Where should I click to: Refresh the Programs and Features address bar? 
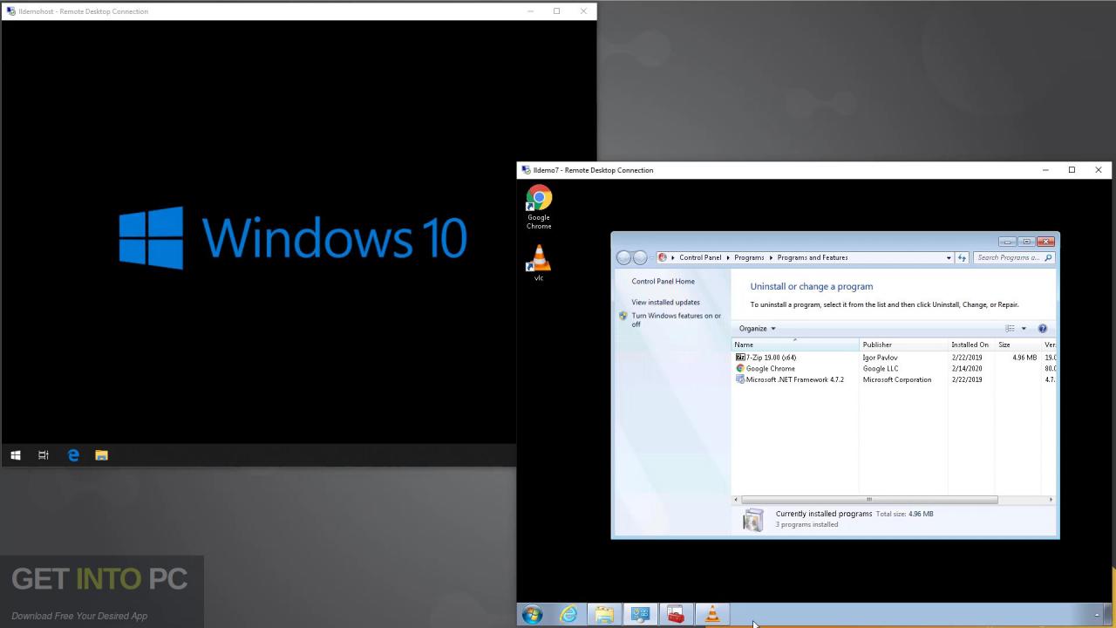tap(962, 257)
